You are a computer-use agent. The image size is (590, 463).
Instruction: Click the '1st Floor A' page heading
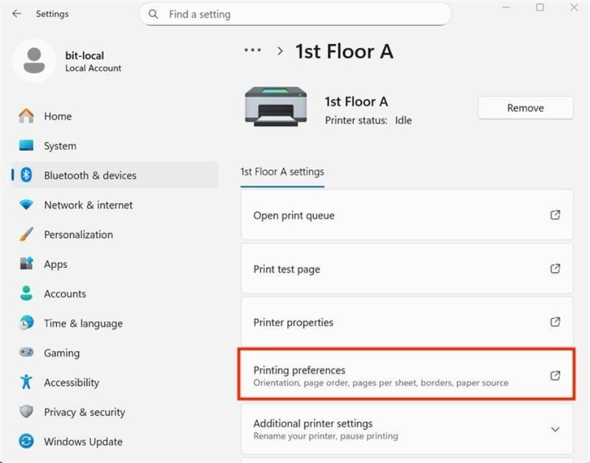[344, 51]
